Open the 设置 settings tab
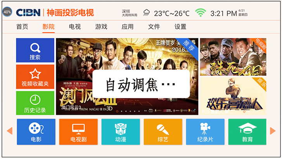This screenshot has width=282, height=159. click(x=180, y=27)
